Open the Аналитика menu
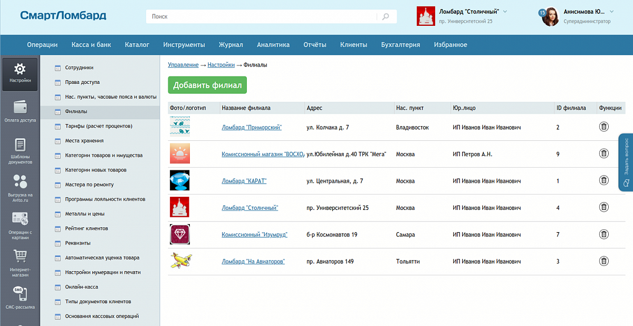 (273, 45)
